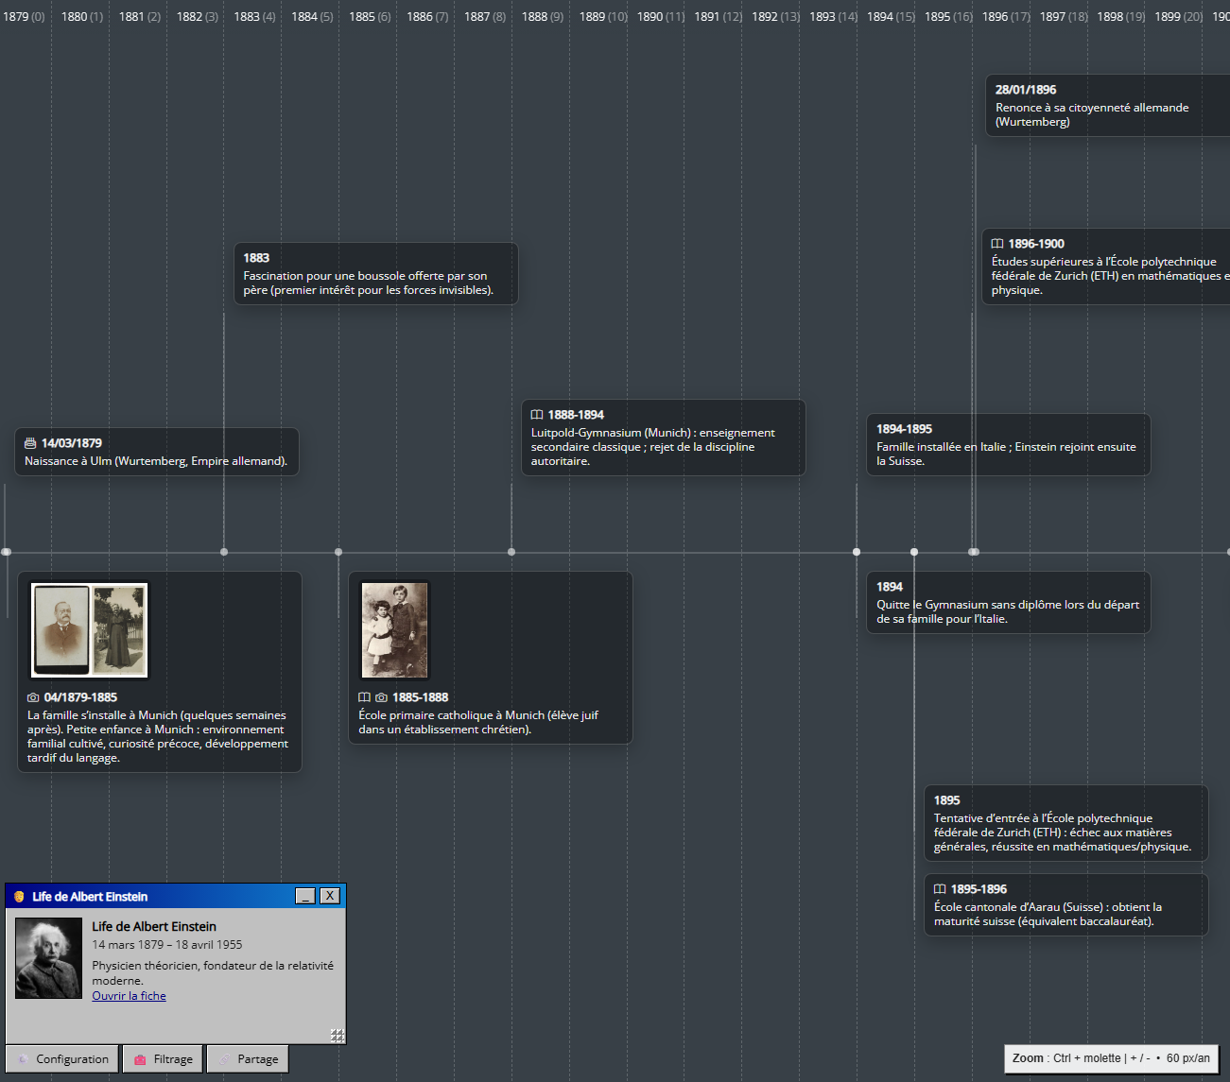Image resolution: width=1230 pixels, height=1082 pixels.
Task: Select the 1894 marker dot on the timeline axis
Action: (857, 551)
